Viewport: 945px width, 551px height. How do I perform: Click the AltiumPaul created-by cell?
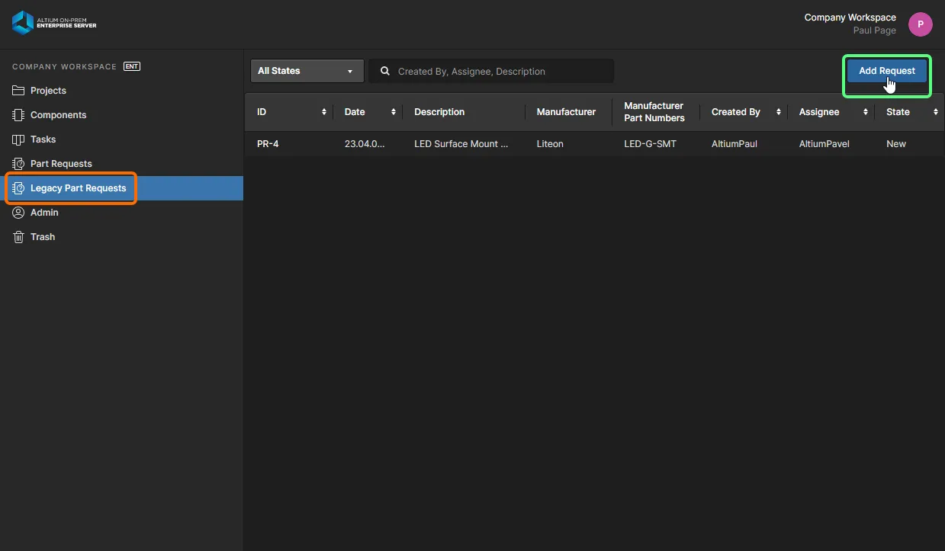tap(734, 144)
